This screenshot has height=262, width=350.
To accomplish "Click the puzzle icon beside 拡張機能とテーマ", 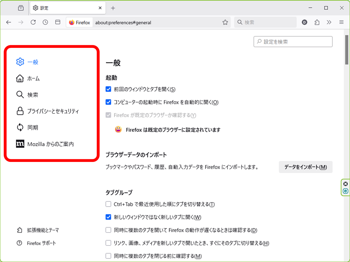I will coord(20,230).
